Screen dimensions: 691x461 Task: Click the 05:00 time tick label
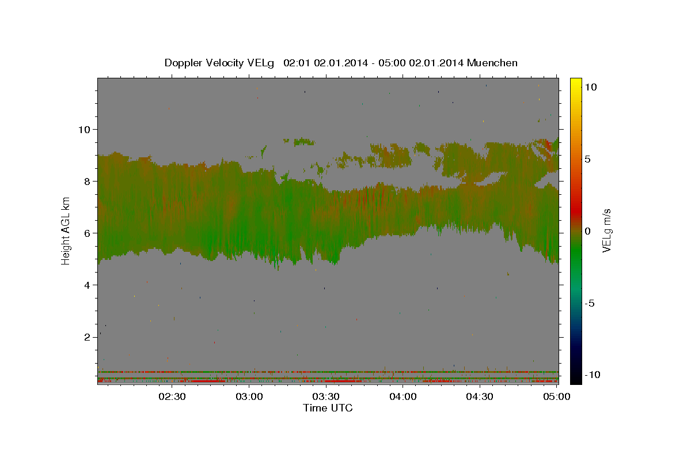[x=556, y=396]
